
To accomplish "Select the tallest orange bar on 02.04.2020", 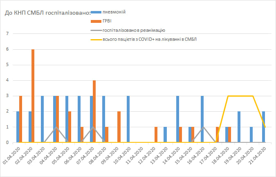I will click(33, 96).
